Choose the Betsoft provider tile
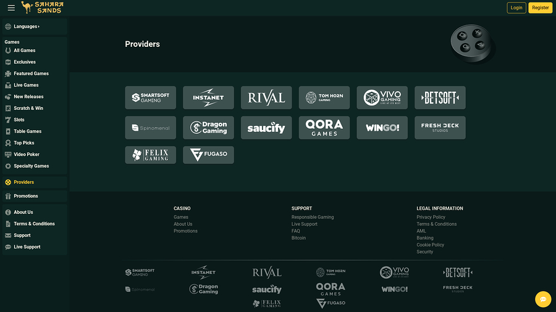556x312 pixels. pyautogui.click(x=440, y=97)
